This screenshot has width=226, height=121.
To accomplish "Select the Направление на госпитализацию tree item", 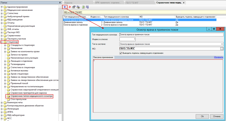I will 27,87.
